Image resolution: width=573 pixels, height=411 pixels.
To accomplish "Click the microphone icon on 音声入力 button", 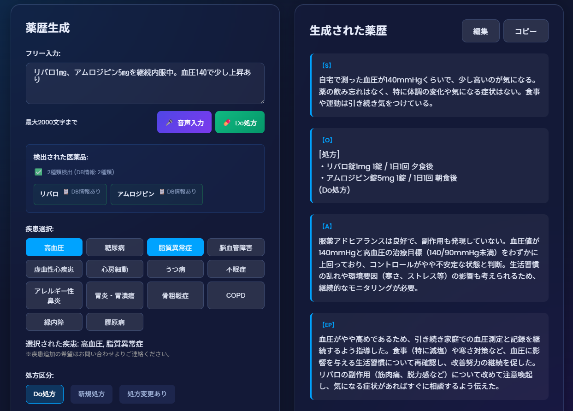I will pyautogui.click(x=170, y=123).
